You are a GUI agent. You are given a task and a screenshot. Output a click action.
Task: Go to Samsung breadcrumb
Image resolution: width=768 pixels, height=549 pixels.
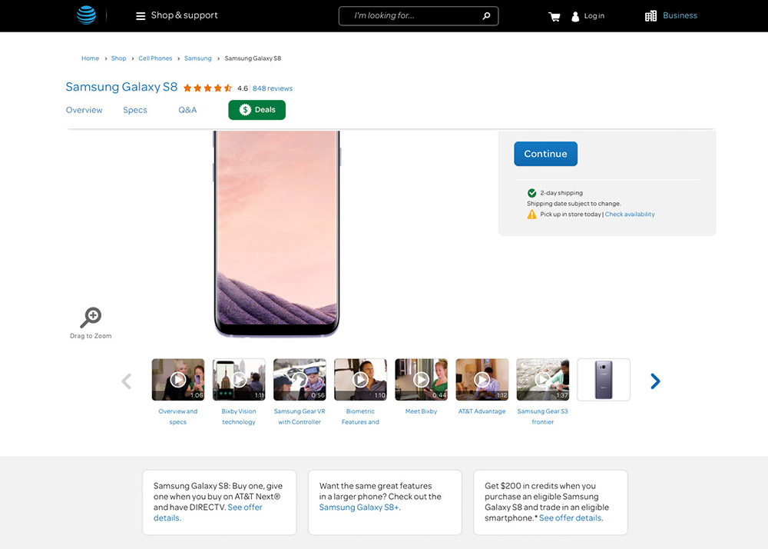click(198, 58)
